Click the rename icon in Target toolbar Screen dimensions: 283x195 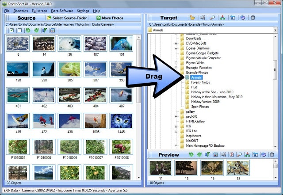pyautogui.click(x=203, y=18)
